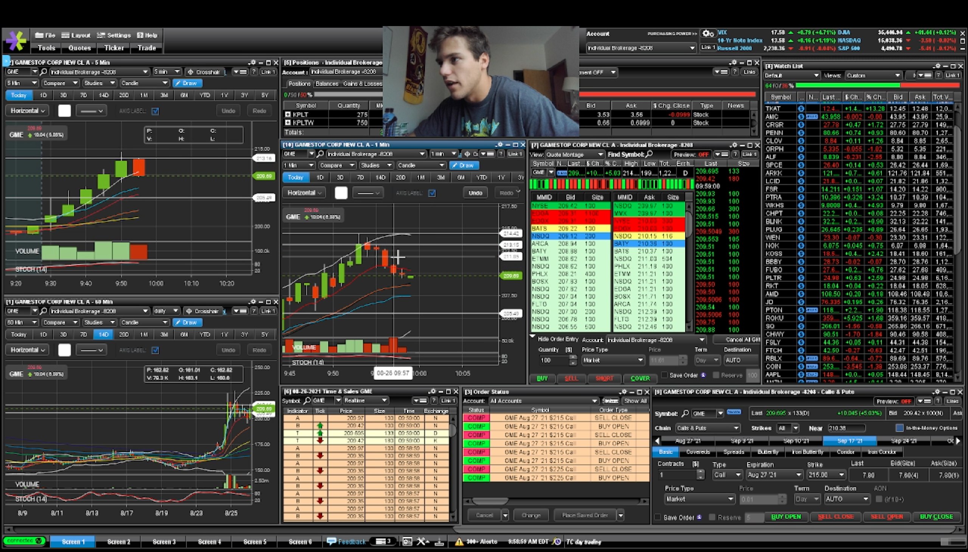968x552 pixels.
Task: Click search magnifier in Time & Sales
Action: click(x=307, y=400)
